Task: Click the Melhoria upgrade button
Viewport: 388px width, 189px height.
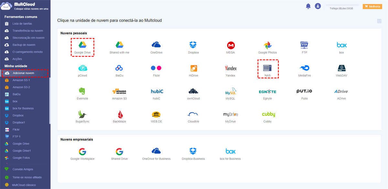Action: coord(372,6)
